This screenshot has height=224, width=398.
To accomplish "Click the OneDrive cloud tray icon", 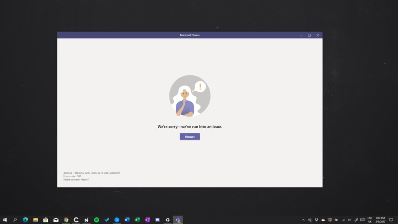I will (323, 220).
